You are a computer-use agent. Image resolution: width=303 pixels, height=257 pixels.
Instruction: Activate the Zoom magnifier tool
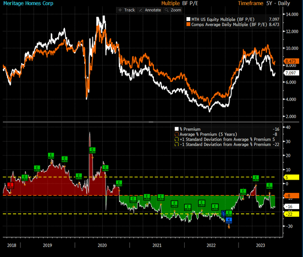click(x=173, y=10)
